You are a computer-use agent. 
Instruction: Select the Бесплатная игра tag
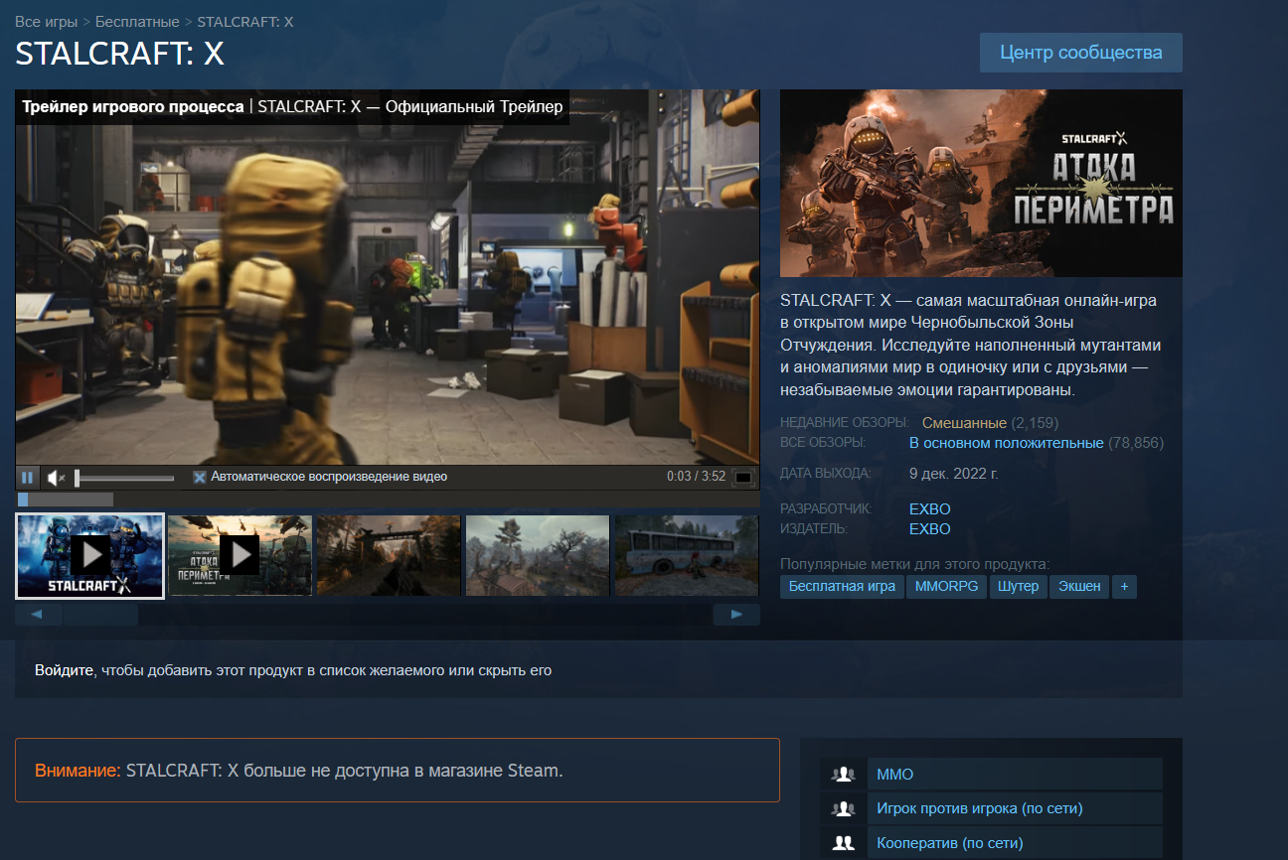[x=842, y=587]
